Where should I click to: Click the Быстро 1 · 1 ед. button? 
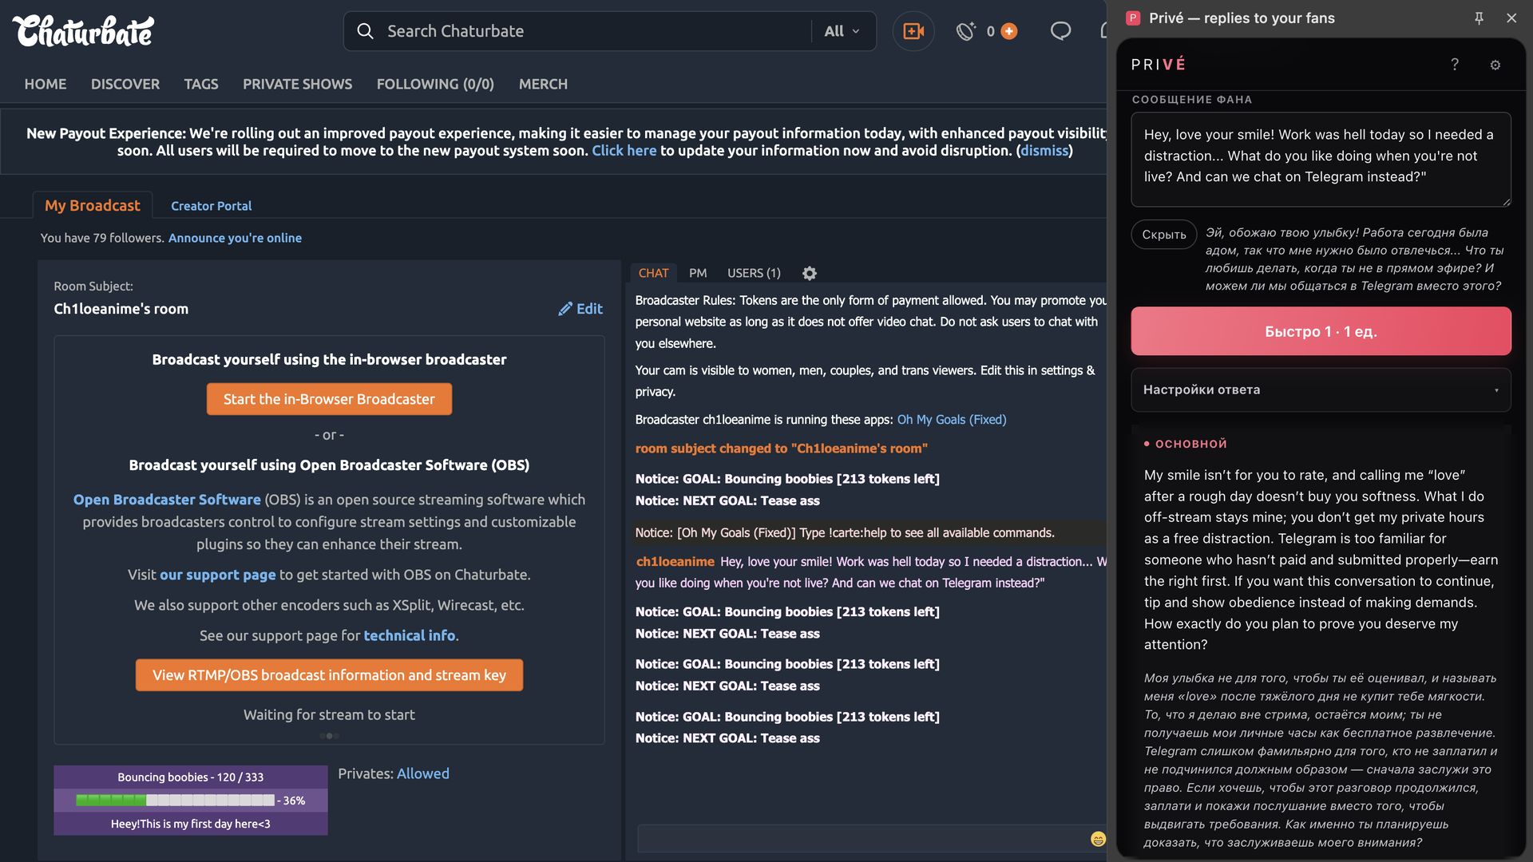[1321, 331]
